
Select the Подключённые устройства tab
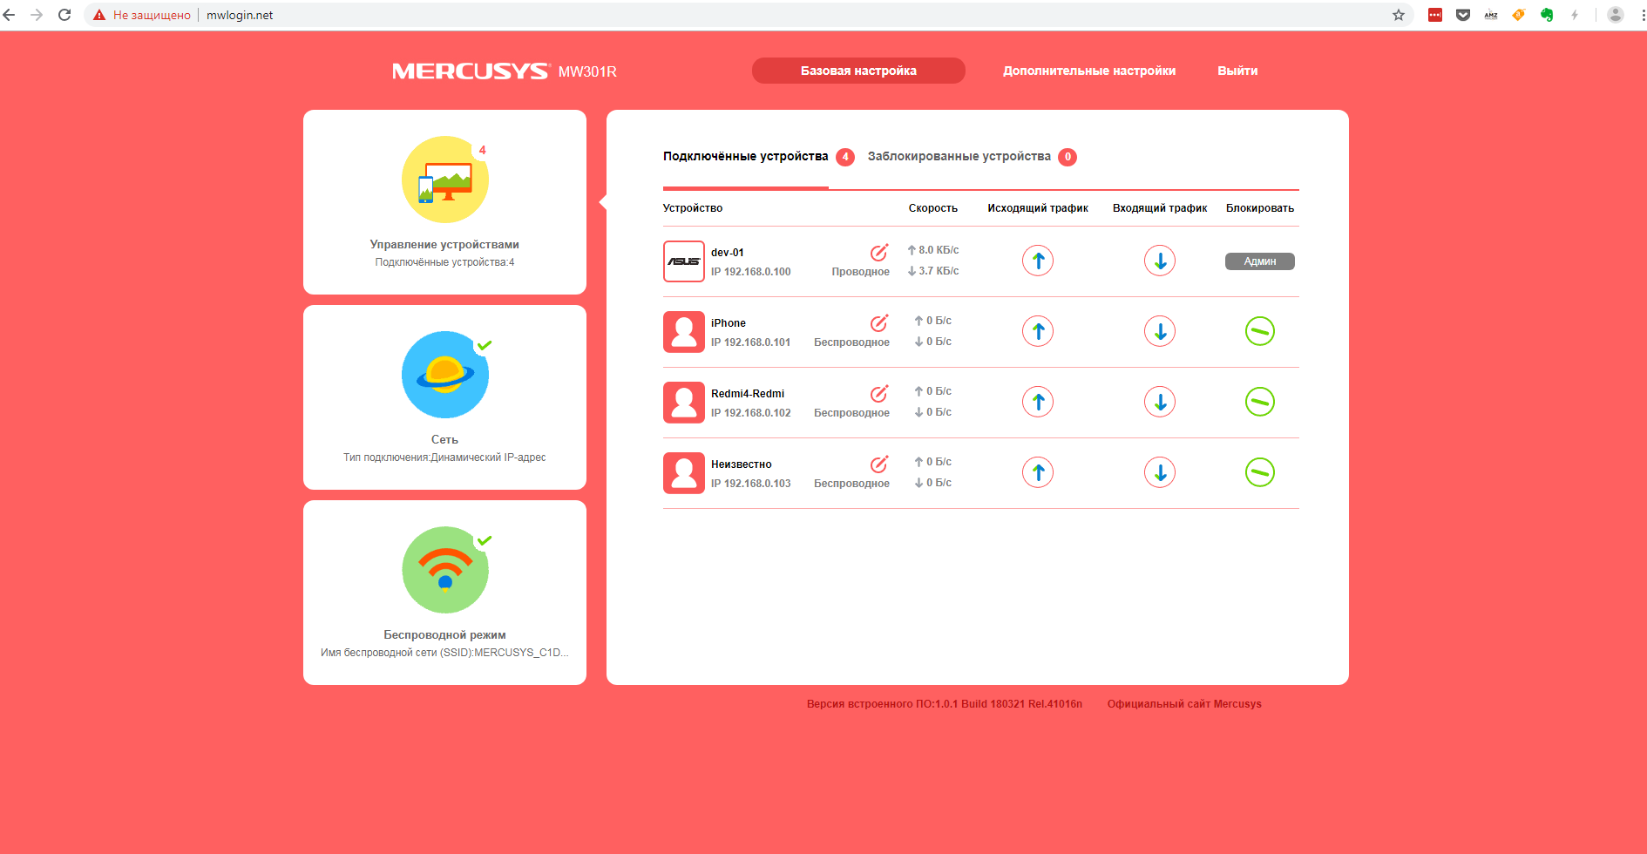[x=746, y=157]
